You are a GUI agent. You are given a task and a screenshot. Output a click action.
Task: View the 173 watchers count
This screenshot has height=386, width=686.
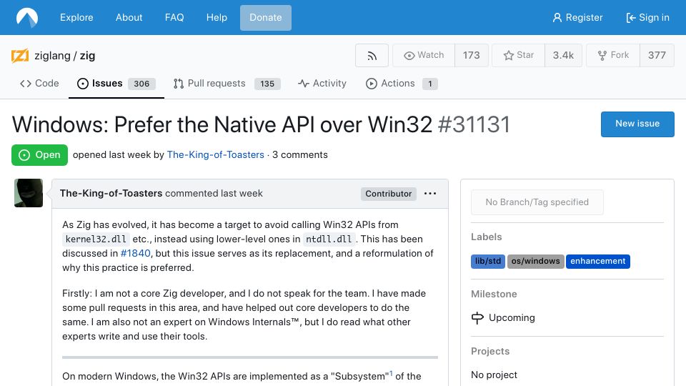point(471,56)
